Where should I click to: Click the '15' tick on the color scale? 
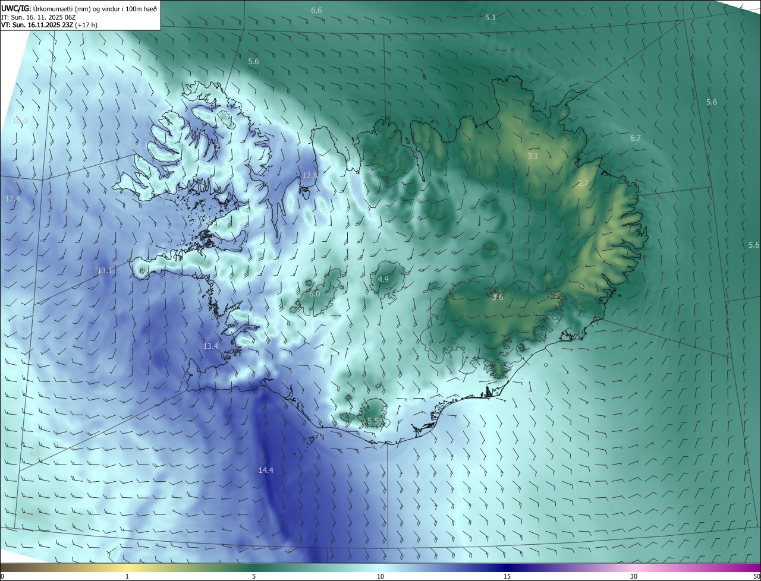[x=507, y=576]
